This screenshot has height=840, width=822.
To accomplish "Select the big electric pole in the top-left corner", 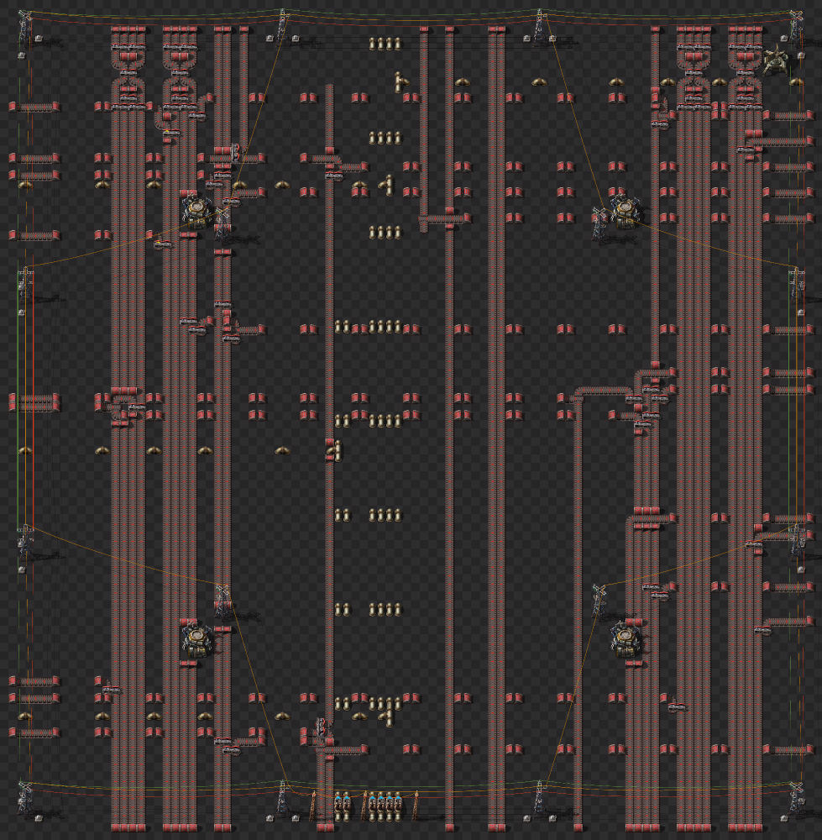I will 25,27.
